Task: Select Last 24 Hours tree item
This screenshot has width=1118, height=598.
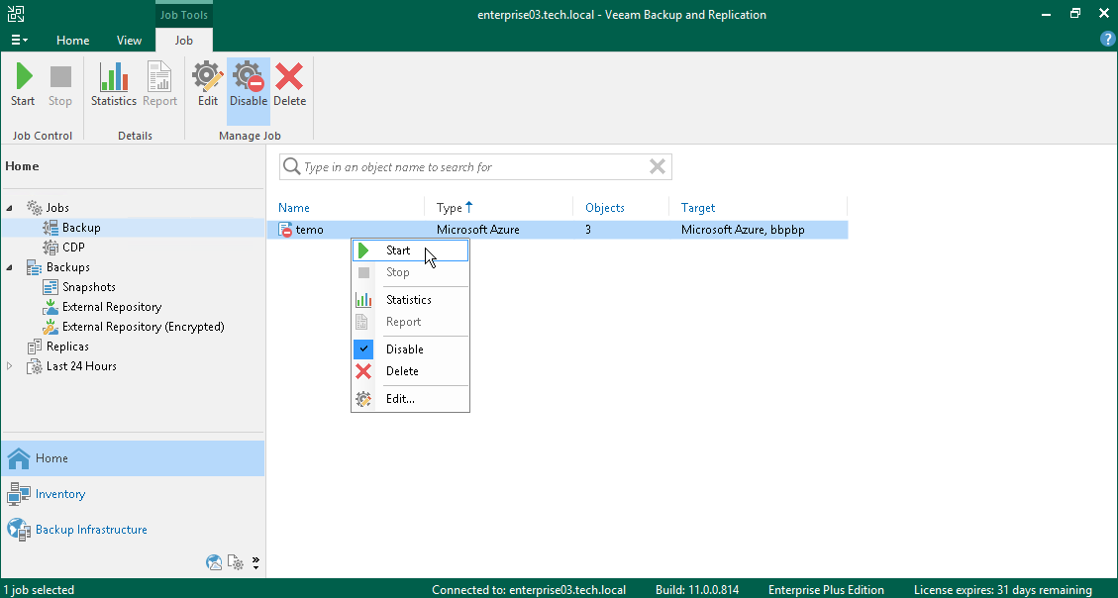Action: [81, 366]
